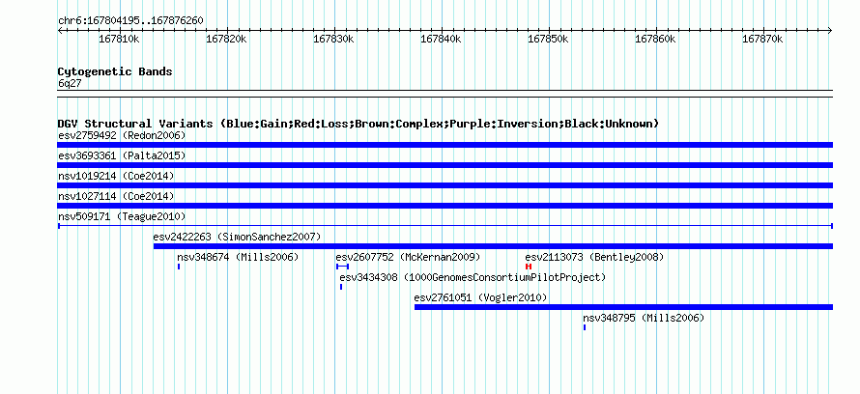Viewport: 860px width, 394px height.
Task: Click the right arrowhead of the ruler
Action: click(830, 31)
